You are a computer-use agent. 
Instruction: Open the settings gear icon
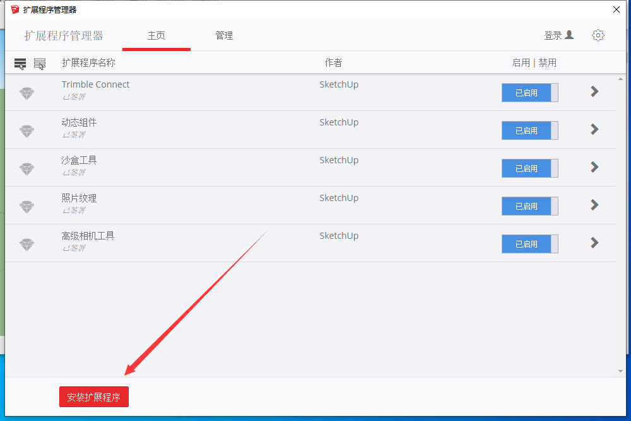coord(598,35)
